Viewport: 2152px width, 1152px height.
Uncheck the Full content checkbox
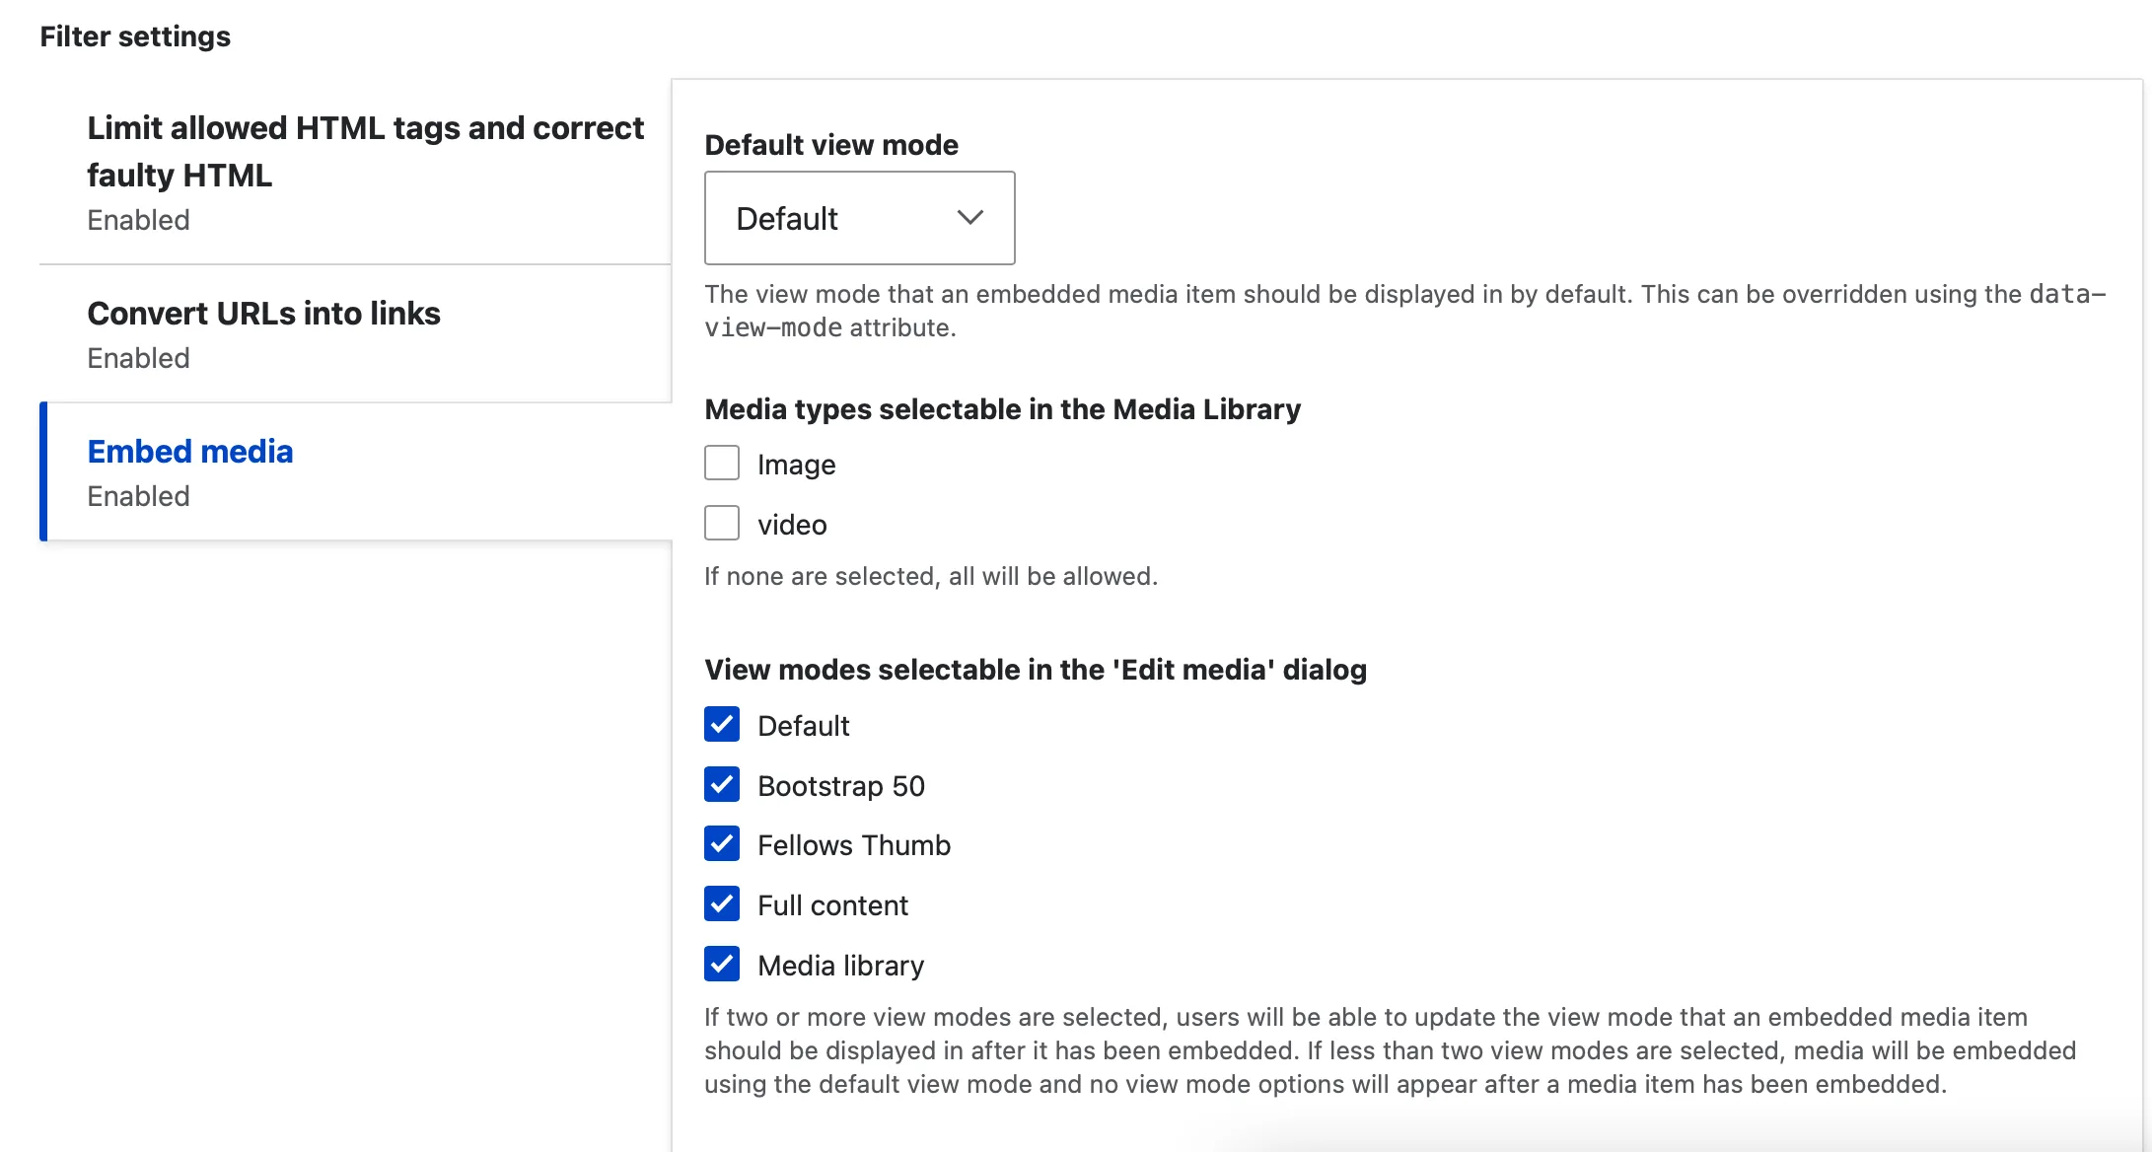point(722,903)
